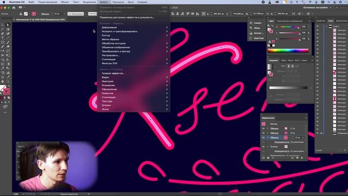
Task: Choose Галерея эффектов... from the Эффект menu
Action: [134, 73]
